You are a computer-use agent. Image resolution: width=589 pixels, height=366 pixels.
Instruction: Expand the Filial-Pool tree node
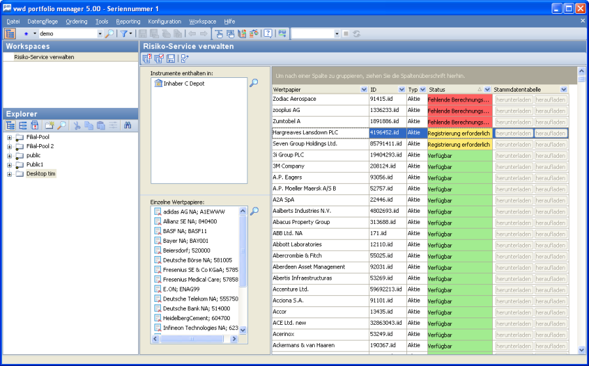tap(9, 137)
